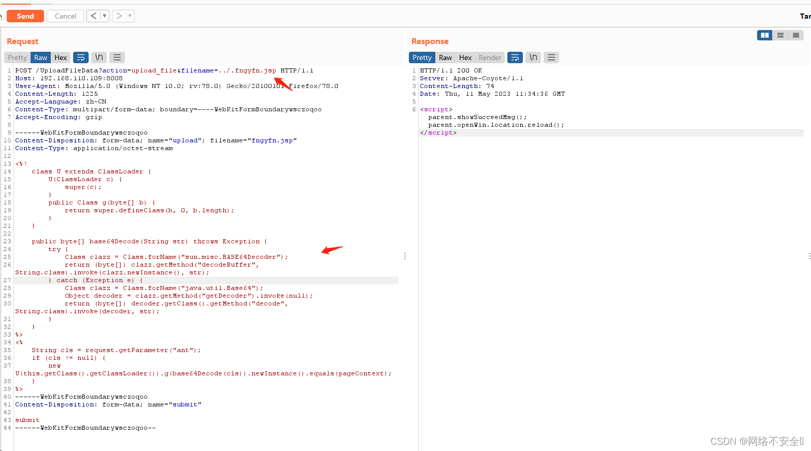Image resolution: width=811 pixels, height=451 pixels.
Task: Select combined single-panel layout icon
Action: [796, 35]
